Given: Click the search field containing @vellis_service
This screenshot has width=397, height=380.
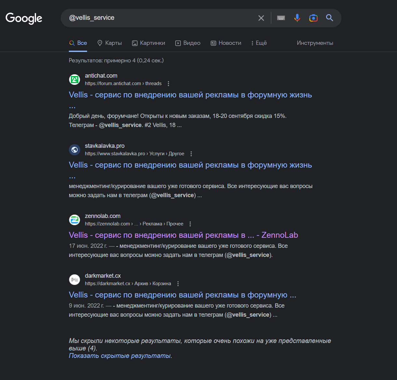Looking at the screenshot, I should point(159,18).
